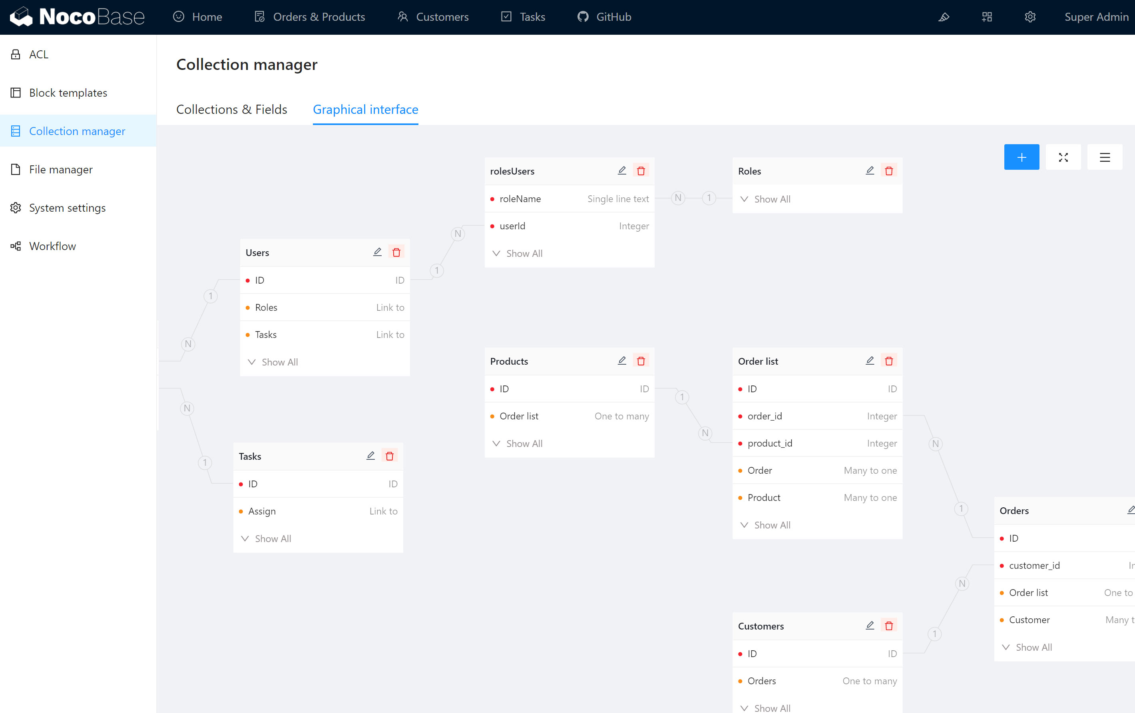1135x713 pixels.
Task: Click edit pencil on Products collection
Action: point(622,361)
